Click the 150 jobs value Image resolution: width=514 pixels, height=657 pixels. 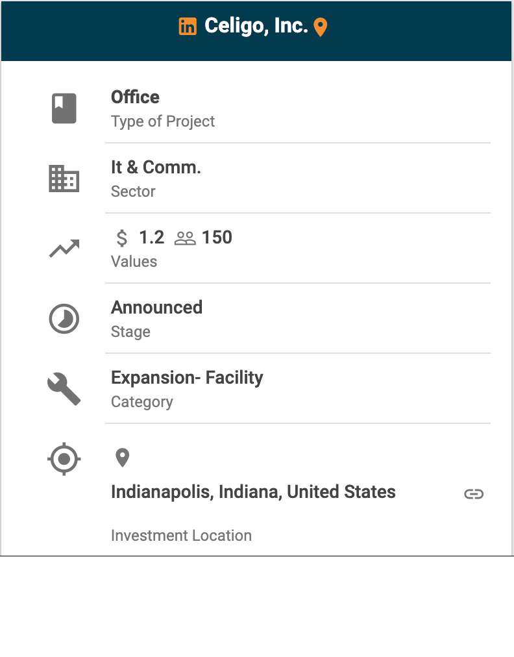(217, 238)
